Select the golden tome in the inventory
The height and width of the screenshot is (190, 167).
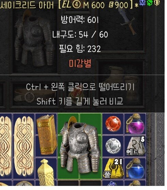click(x=47, y=135)
